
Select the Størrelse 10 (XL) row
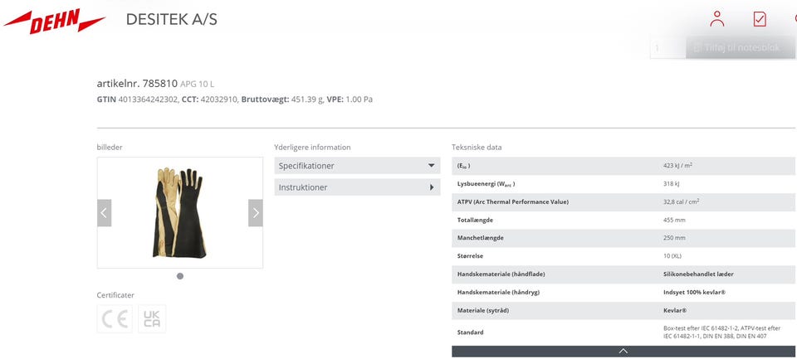(623, 256)
